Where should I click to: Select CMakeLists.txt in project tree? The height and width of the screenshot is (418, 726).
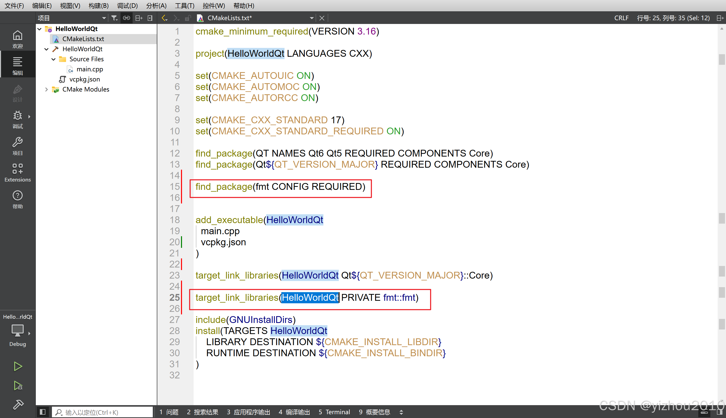(83, 39)
